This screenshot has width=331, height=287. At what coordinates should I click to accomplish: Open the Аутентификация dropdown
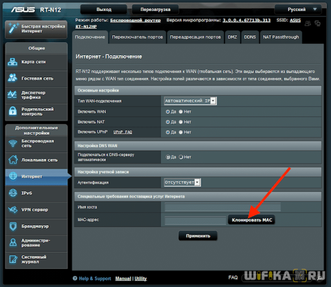click(x=183, y=182)
